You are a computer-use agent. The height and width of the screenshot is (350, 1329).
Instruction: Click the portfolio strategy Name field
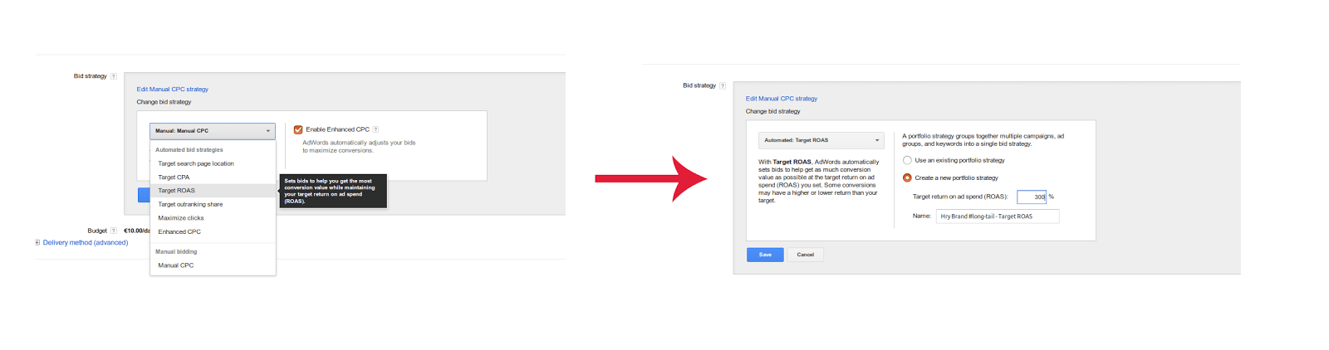(998, 216)
